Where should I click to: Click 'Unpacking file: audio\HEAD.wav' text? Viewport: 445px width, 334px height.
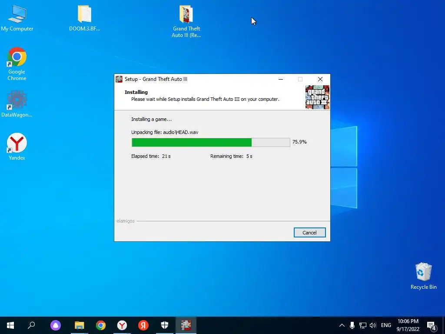click(x=165, y=132)
